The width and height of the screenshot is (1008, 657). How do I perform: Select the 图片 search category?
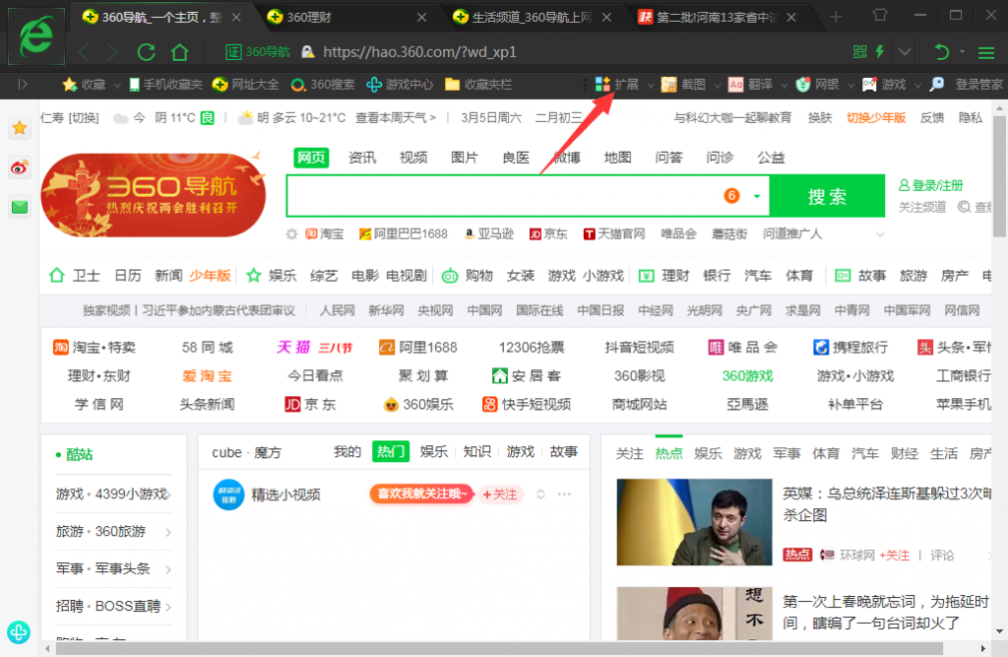click(x=465, y=158)
